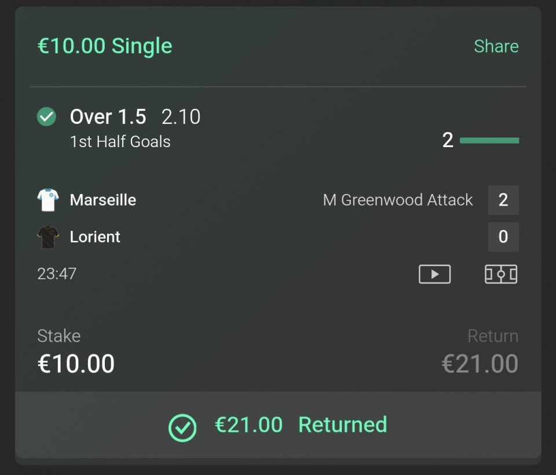The image size is (556, 475).
Task: Tap the €21.00 Returned banner text
Action: tap(301, 425)
